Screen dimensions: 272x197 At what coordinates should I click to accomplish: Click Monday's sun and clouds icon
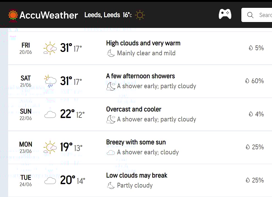point(50,147)
